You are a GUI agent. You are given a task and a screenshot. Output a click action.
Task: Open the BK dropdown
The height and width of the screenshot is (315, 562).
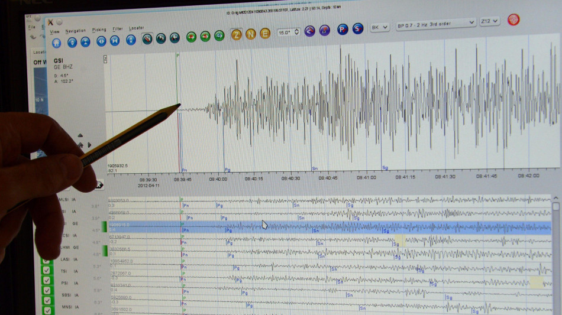point(379,27)
